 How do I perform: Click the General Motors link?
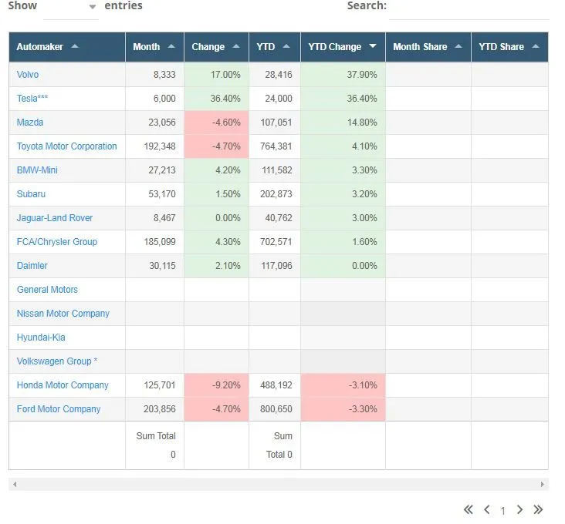[47, 290]
